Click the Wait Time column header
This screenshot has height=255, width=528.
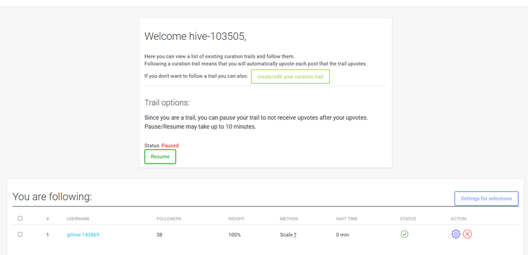[x=346, y=219]
